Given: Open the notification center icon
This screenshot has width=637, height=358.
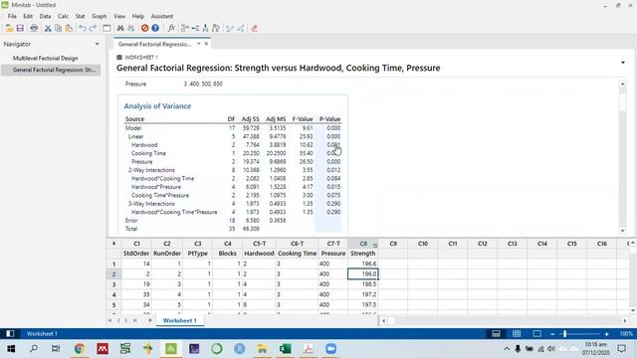Looking at the screenshot, I should tap(621, 349).
